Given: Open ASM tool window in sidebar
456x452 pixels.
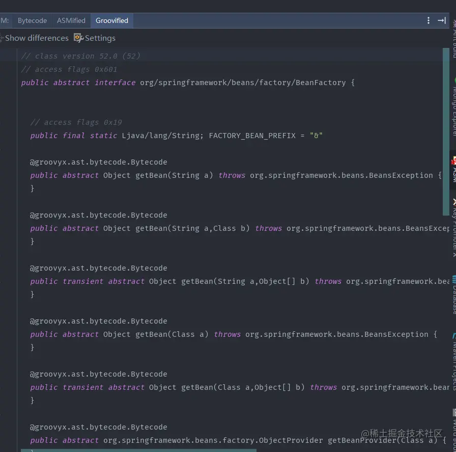Looking at the screenshot, I should pyautogui.click(x=453, y=170).
